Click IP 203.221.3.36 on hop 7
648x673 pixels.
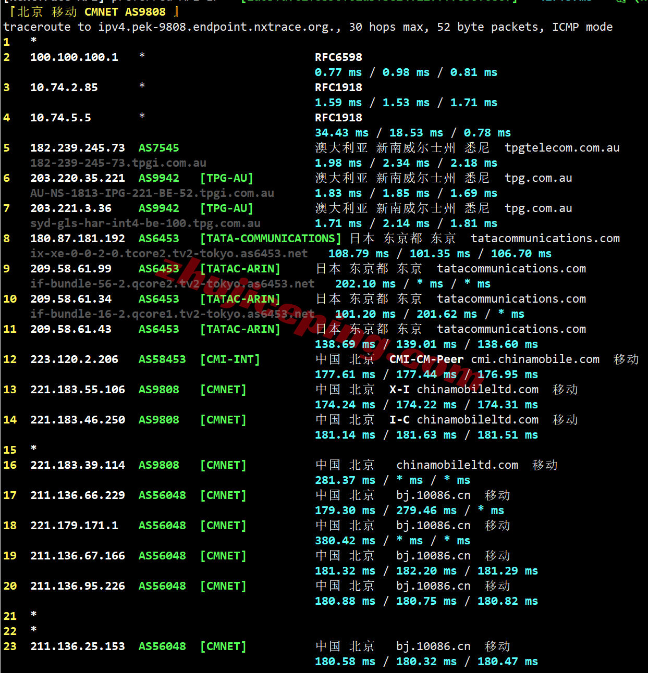point(71,208)
